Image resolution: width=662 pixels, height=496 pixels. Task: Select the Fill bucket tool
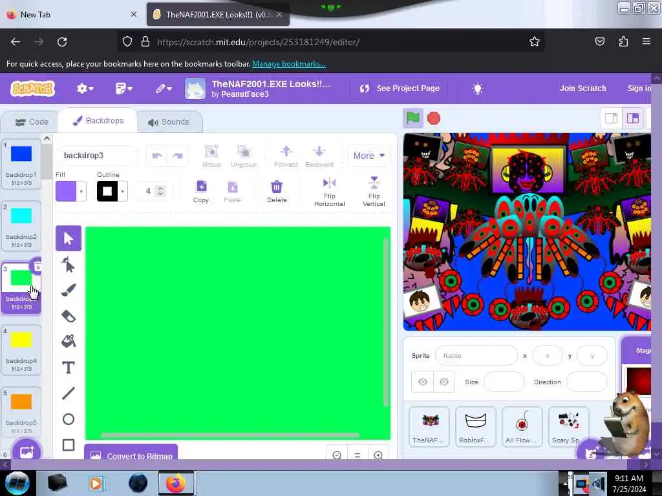[x=69, y=341]
